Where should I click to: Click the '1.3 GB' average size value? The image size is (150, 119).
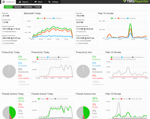click(5, 22)
